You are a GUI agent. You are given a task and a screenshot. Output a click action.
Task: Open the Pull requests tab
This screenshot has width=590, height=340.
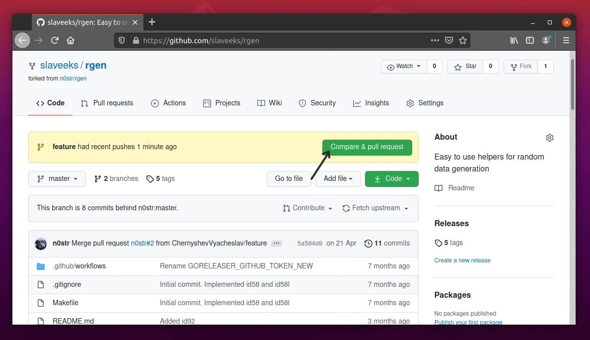(x=107, y=103)
